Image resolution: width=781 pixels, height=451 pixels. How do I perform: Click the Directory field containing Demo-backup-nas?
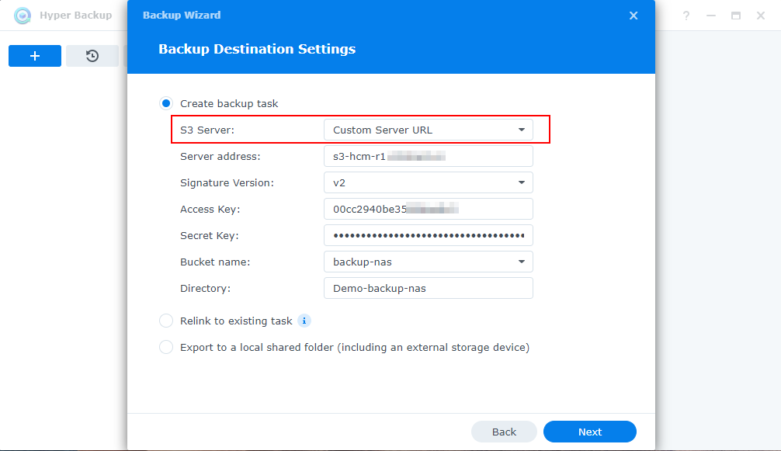click(428, 288)
